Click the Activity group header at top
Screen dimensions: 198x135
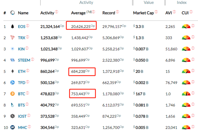click(86, 2)
